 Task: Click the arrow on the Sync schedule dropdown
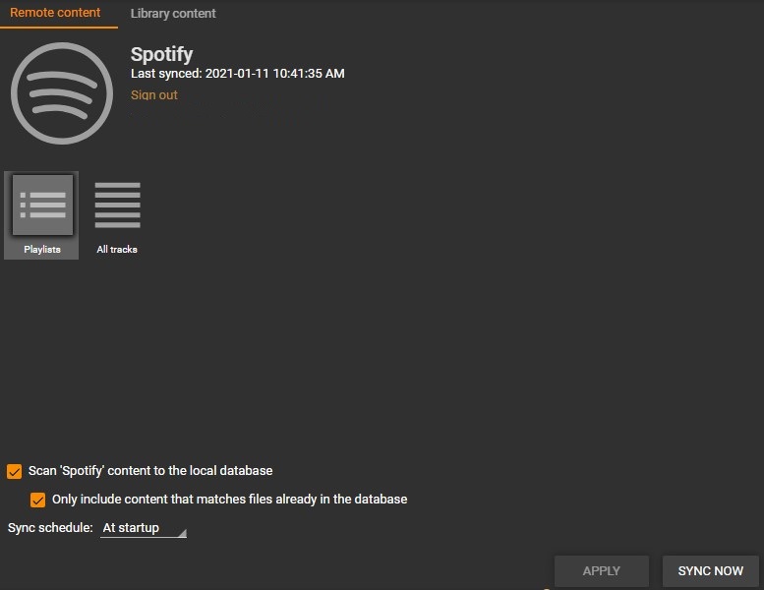pyautogui.click(x=181, y=532)
